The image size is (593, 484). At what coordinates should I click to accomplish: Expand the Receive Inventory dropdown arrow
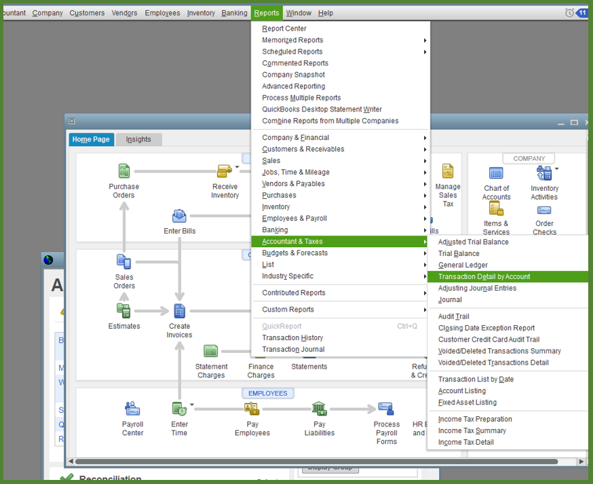coord(237,166)
